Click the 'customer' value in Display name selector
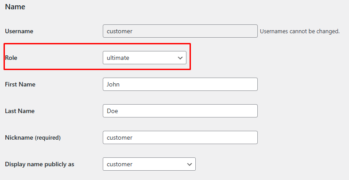The image size is (349, 180). [x=120, y=164]
